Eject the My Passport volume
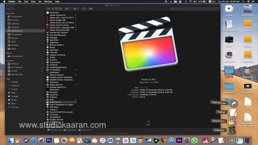This screenshot has height=145, width=258. 42,67
